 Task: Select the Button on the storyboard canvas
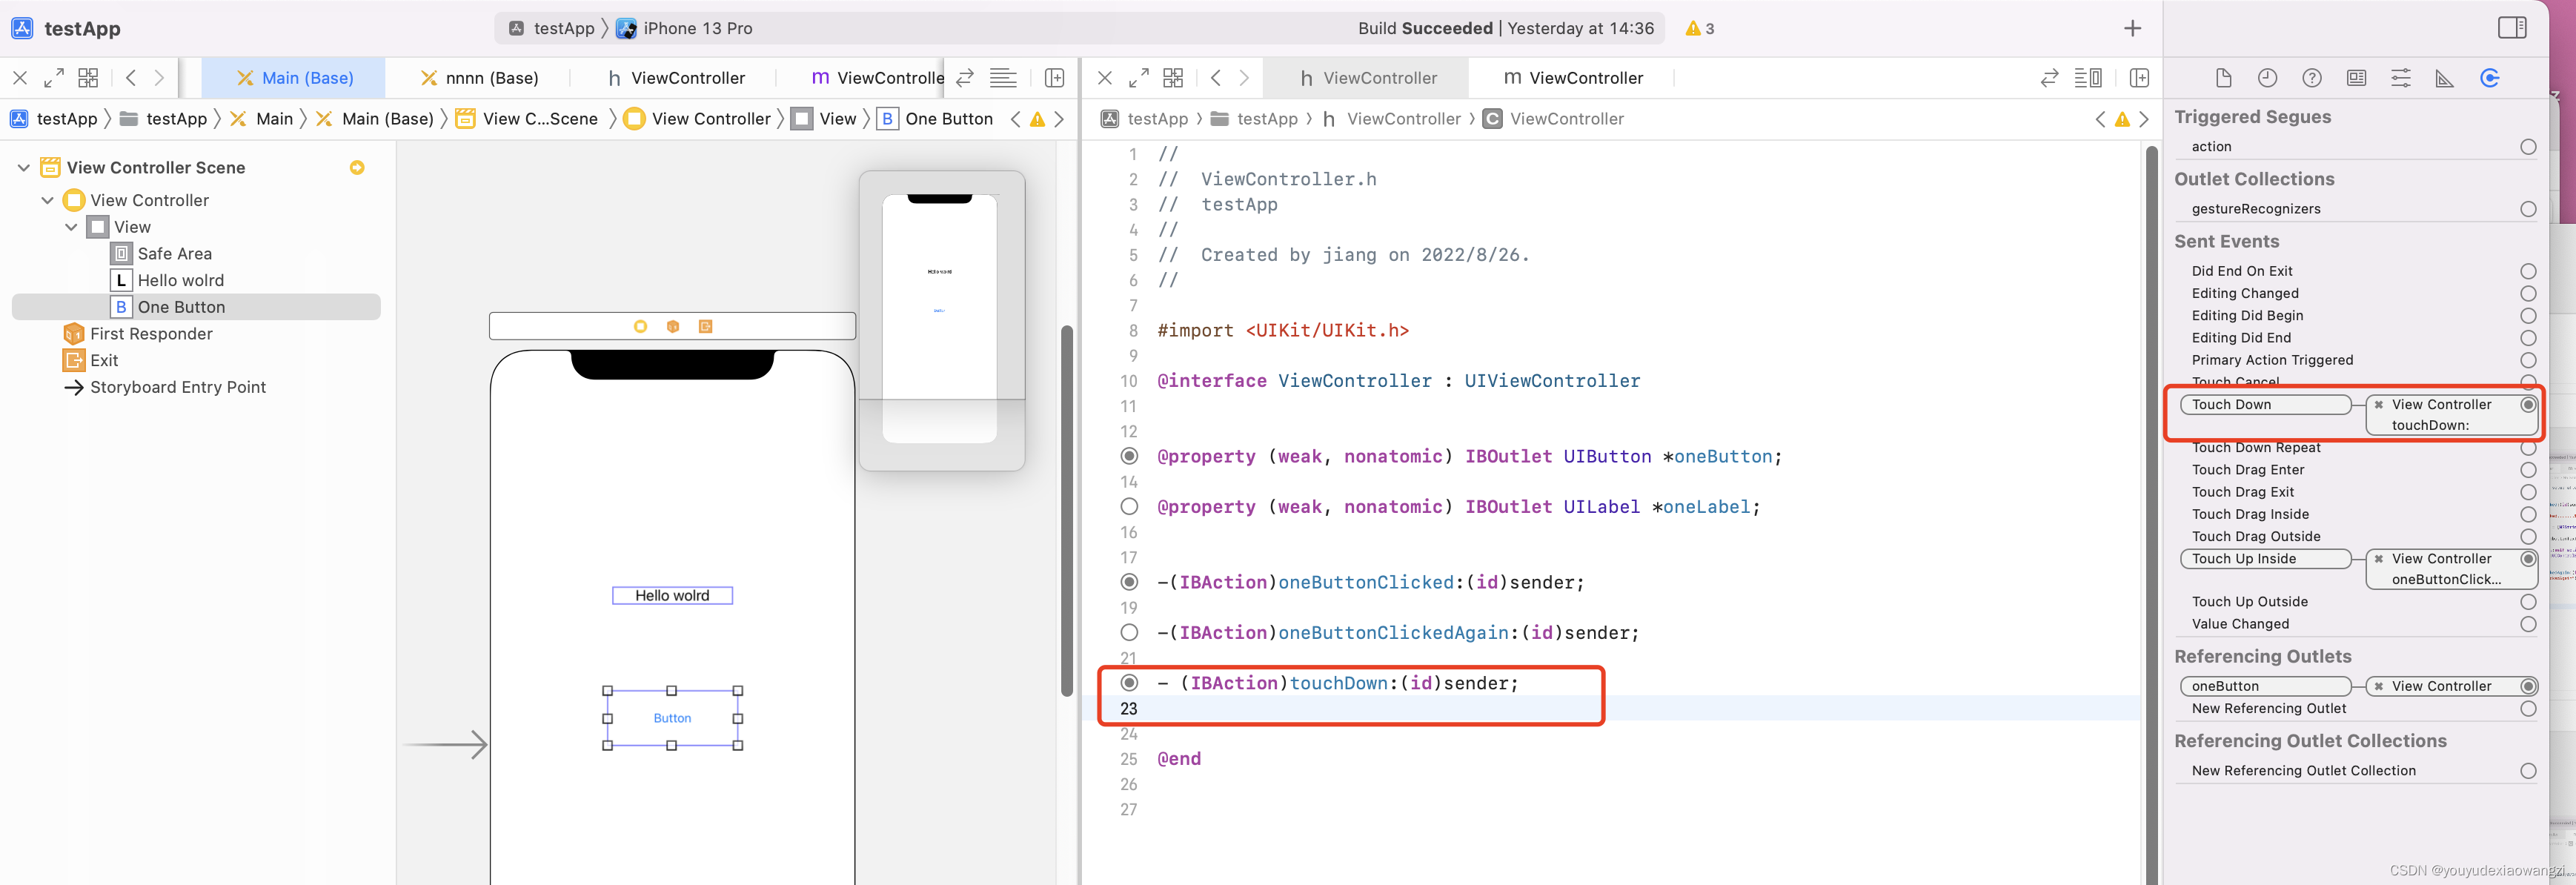click(672, 718)
